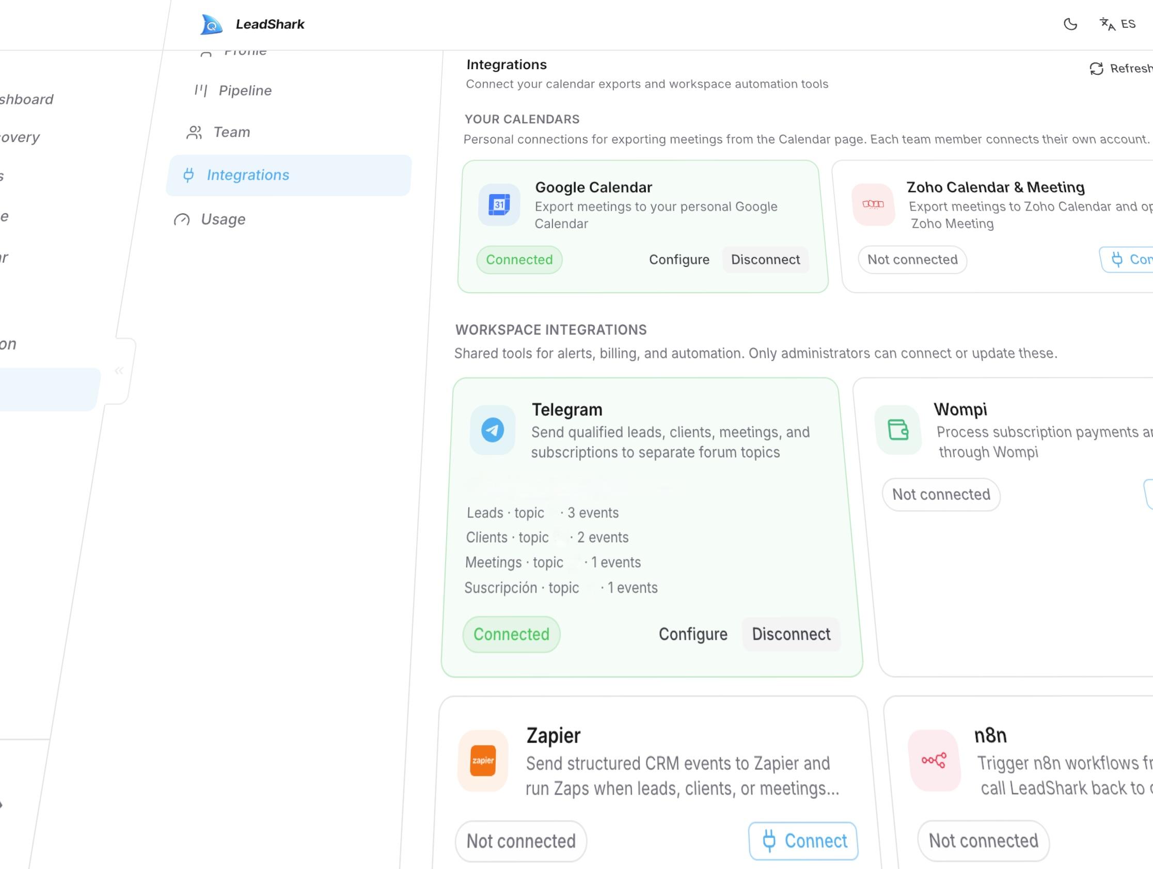Image resolution: width=1153 pixels, height=869 pixels.
Task: Click the 'Clients · topic · 2 events' row
Action: 547,538
